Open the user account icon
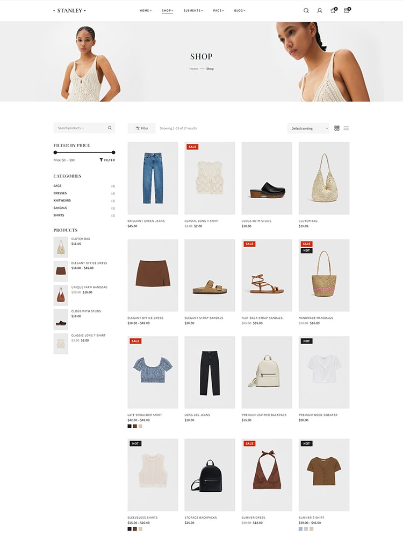 pos(320,10)
